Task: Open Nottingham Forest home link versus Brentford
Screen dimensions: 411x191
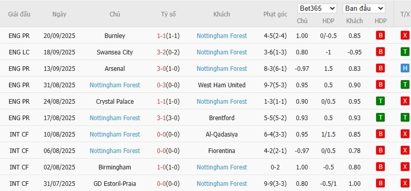Action: pos(115,118)
